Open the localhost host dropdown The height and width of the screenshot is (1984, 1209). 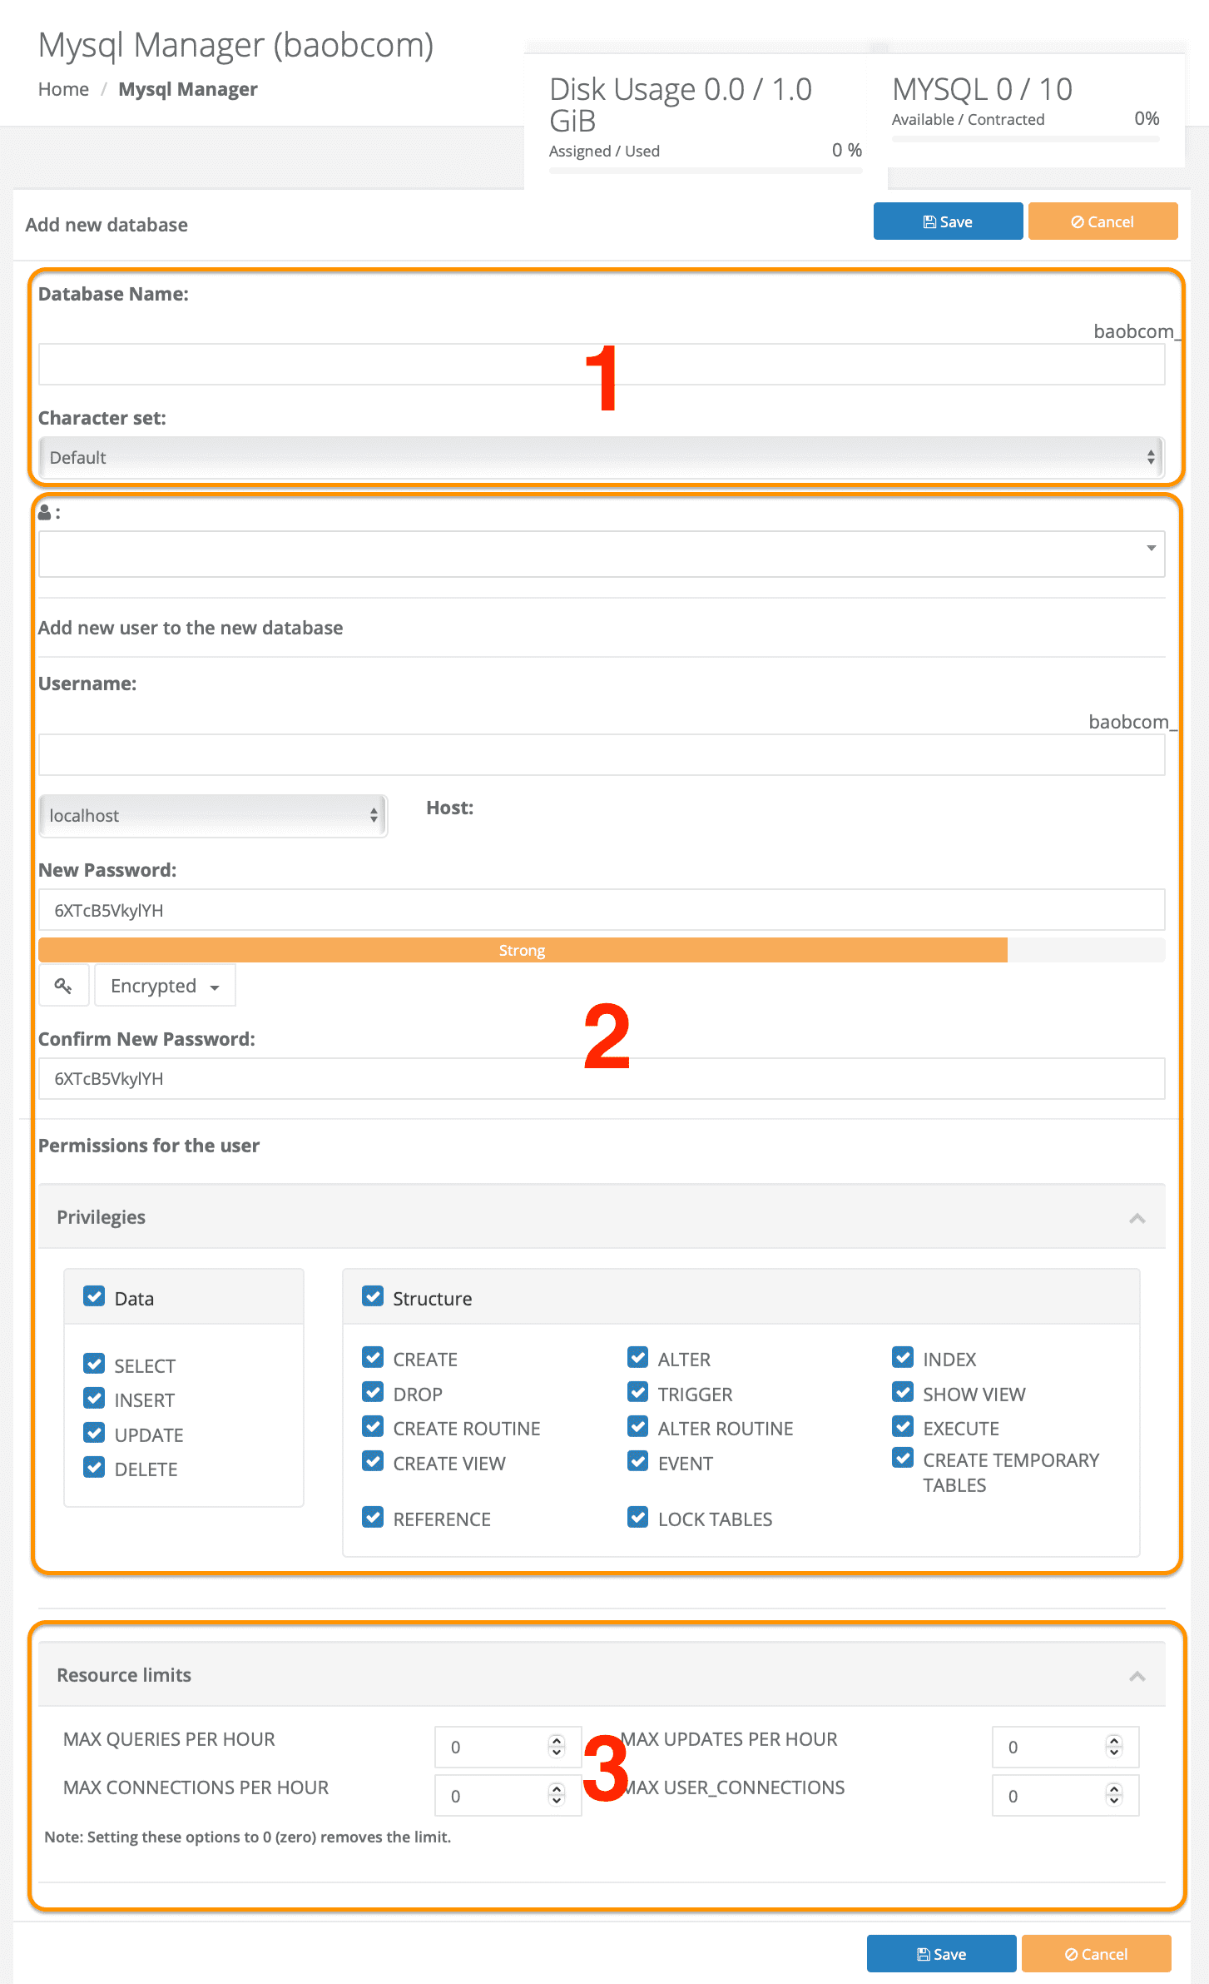(x=213, y=816)
